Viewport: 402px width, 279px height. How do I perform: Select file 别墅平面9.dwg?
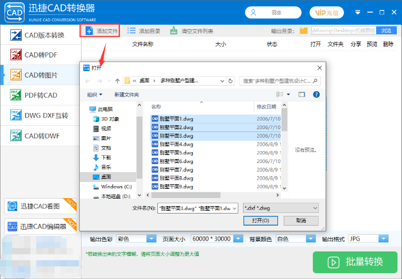click(x=215, y=187)
